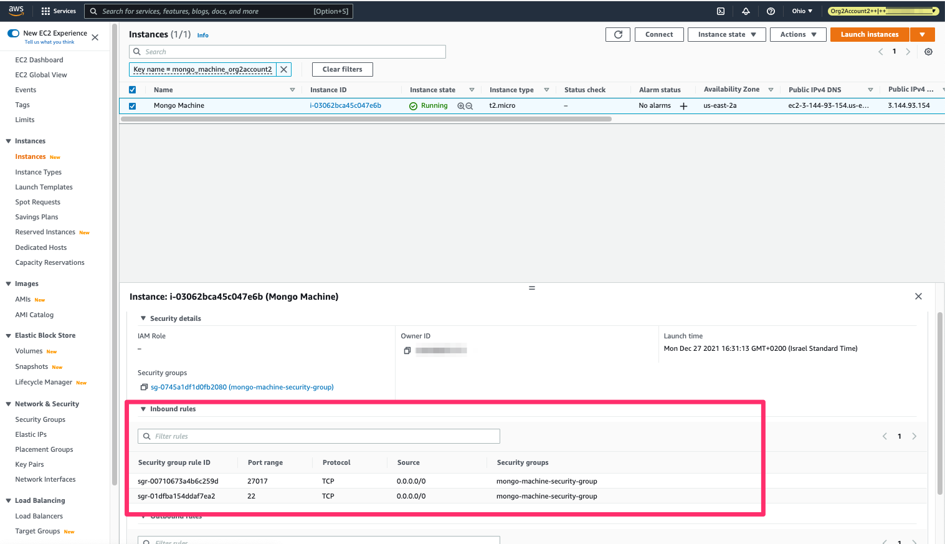This screenshot has width=945, height=544.
Task: Launch the CloudShell terminal icon
Action: pos(721,11)
